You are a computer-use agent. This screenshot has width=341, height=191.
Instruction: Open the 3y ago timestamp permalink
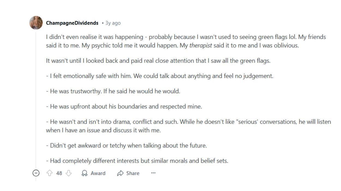pyautogui.click(x=113, y=23)
